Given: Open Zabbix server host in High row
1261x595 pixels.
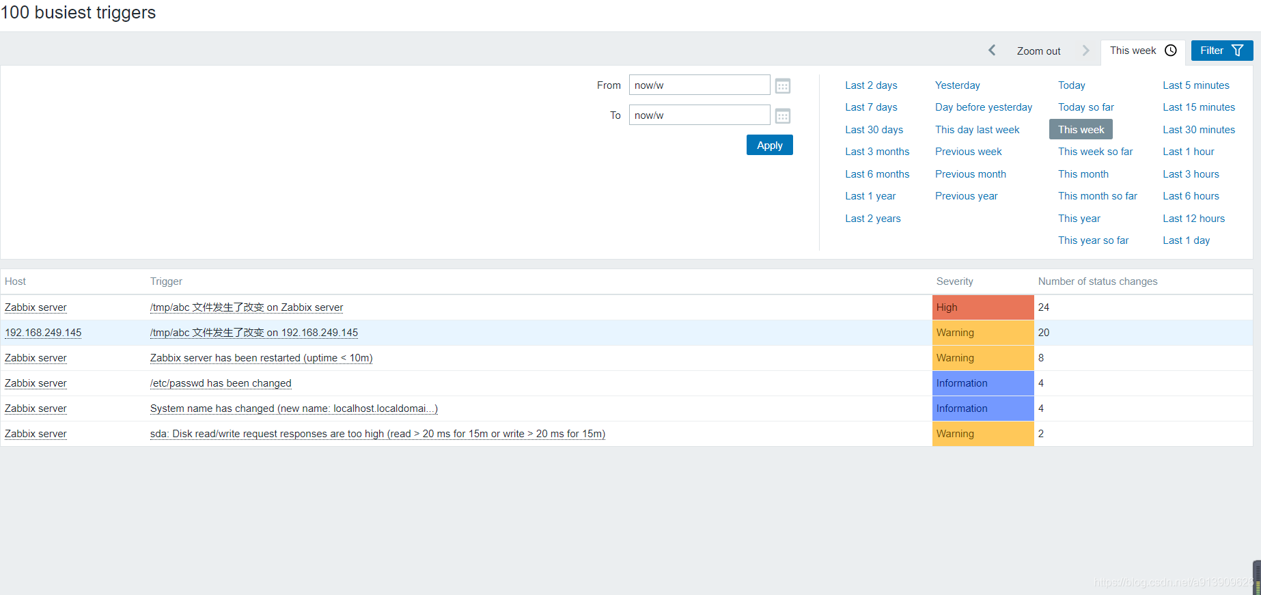Looking at the screenshot, I should (x=36, y=307).
